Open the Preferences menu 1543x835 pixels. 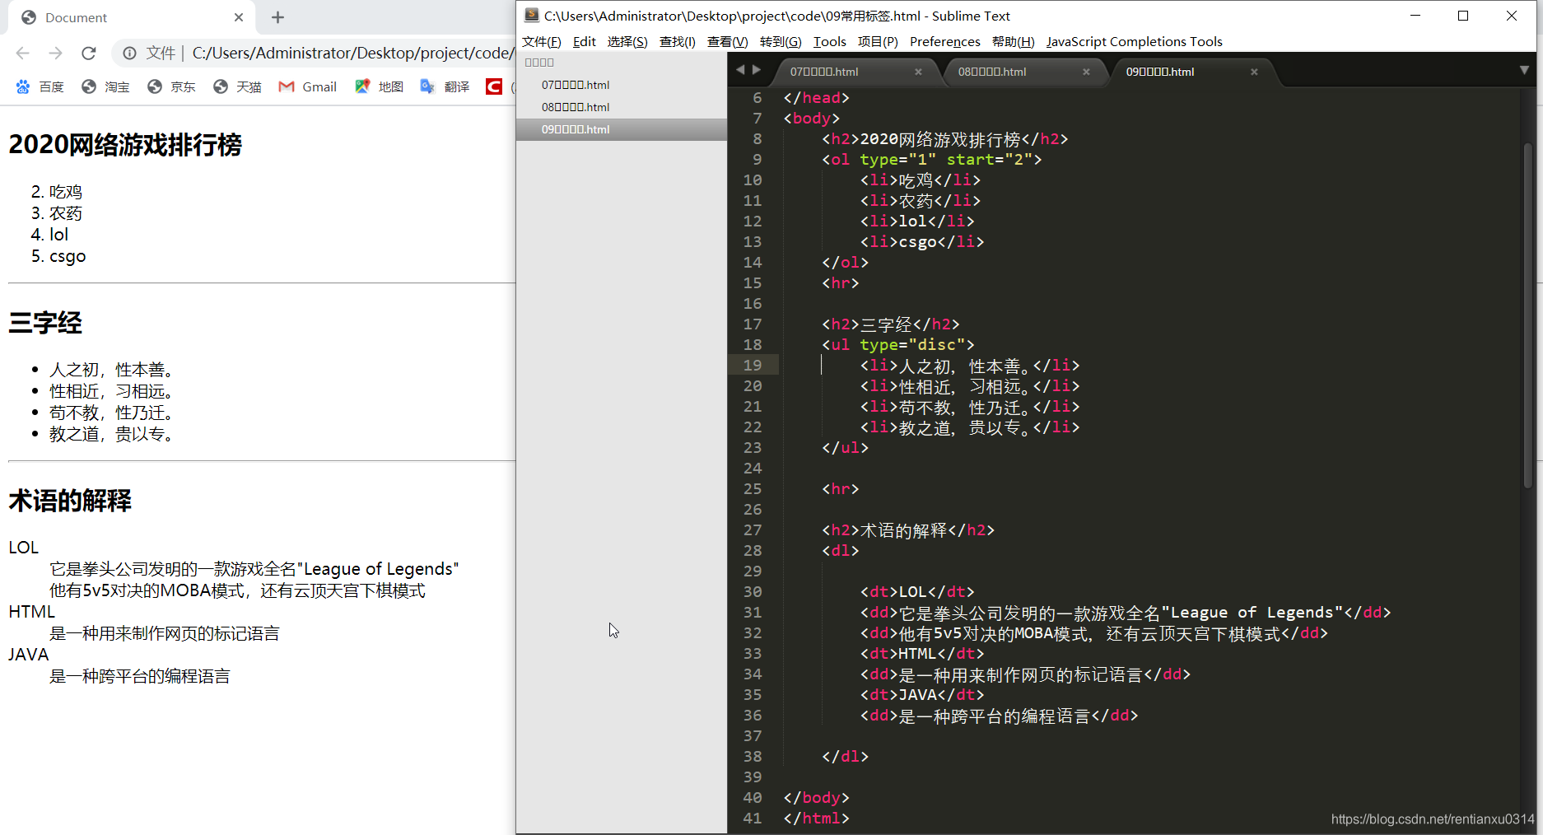point(944,42)
